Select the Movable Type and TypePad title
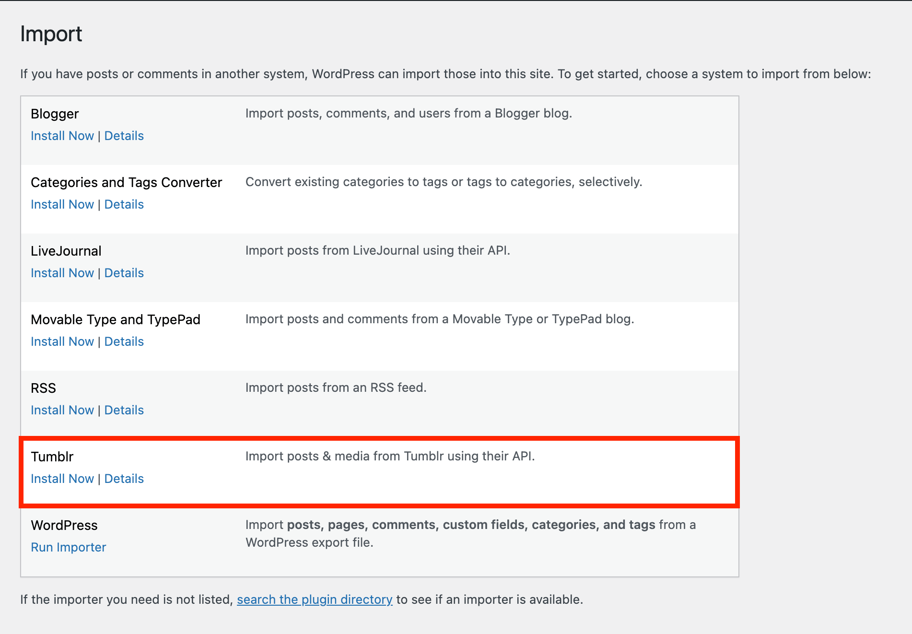 click(x=116, y=320)
